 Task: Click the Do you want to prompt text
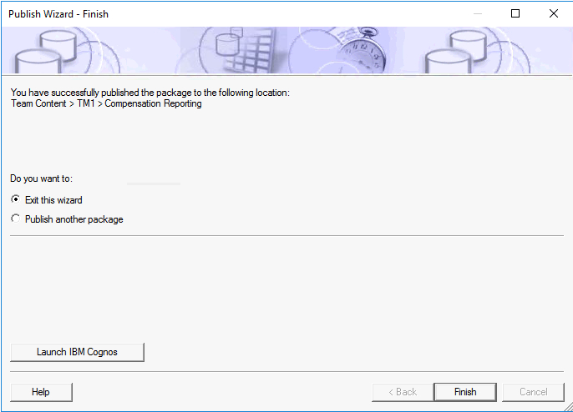41,178
